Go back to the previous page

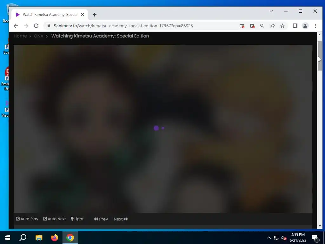(16, 26)
